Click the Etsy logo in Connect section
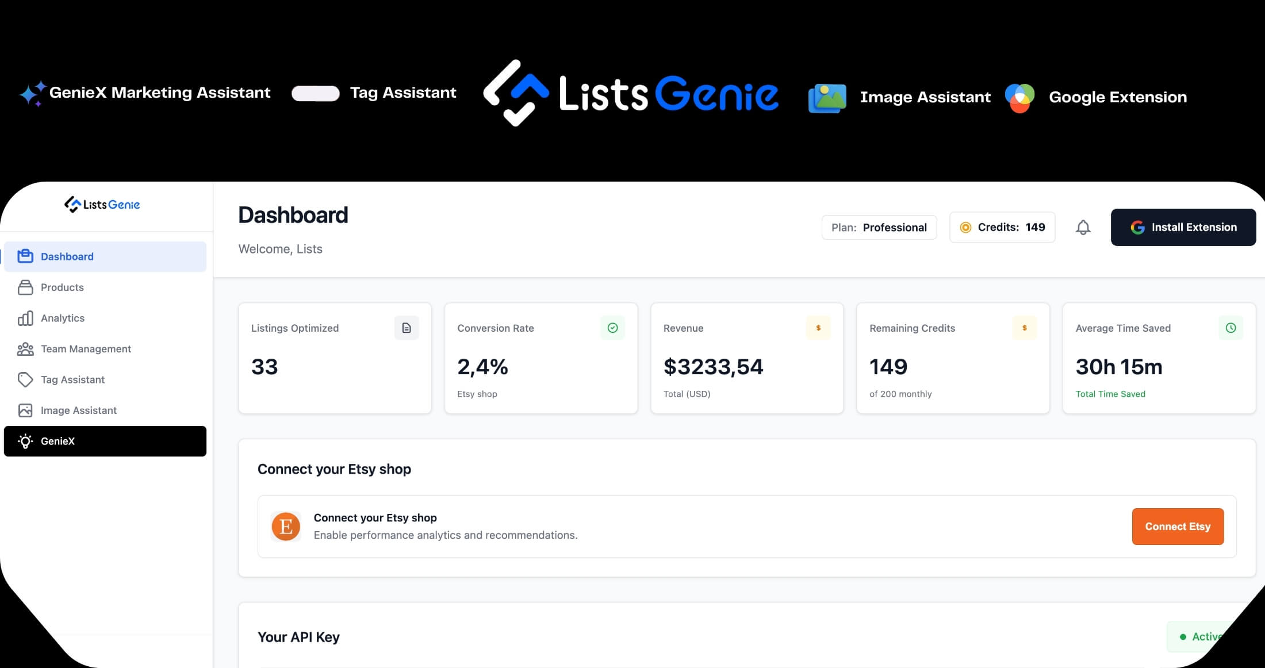This screenshot has width=1265, height=668. [x=286, y=526]
